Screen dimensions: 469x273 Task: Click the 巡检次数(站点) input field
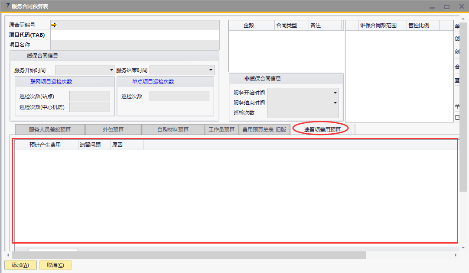(x=89, y=96)
